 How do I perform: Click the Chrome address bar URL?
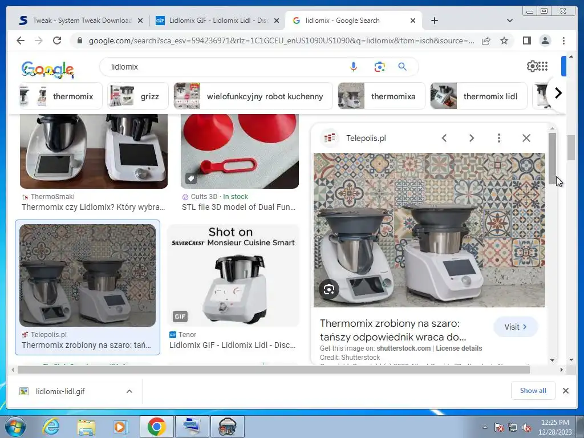pos(281,40)
